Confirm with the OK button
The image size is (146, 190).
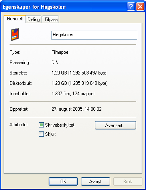point(63,181)
